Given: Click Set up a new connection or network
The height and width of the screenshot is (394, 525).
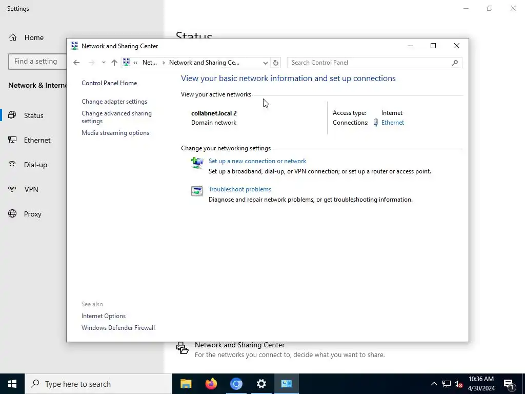Looking at the screenshot, I should (257, 161).
